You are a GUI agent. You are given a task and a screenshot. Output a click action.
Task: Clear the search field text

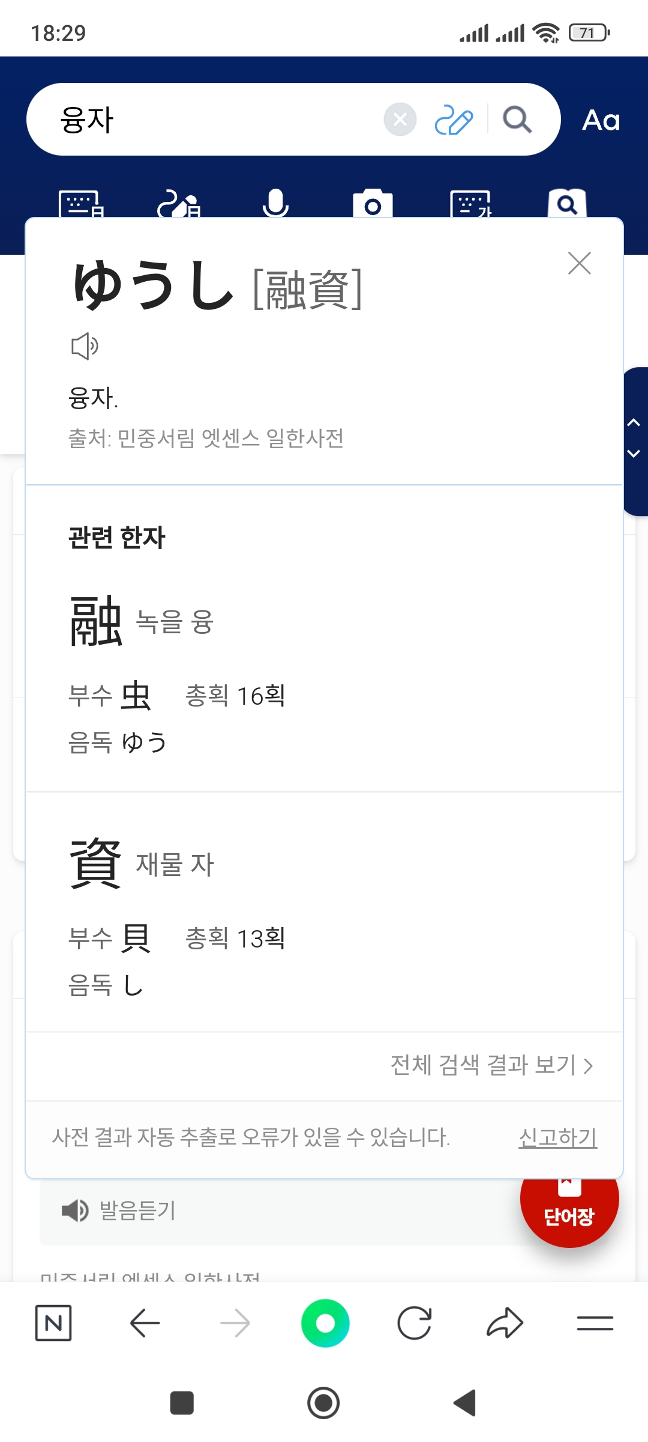coord(400,120)
